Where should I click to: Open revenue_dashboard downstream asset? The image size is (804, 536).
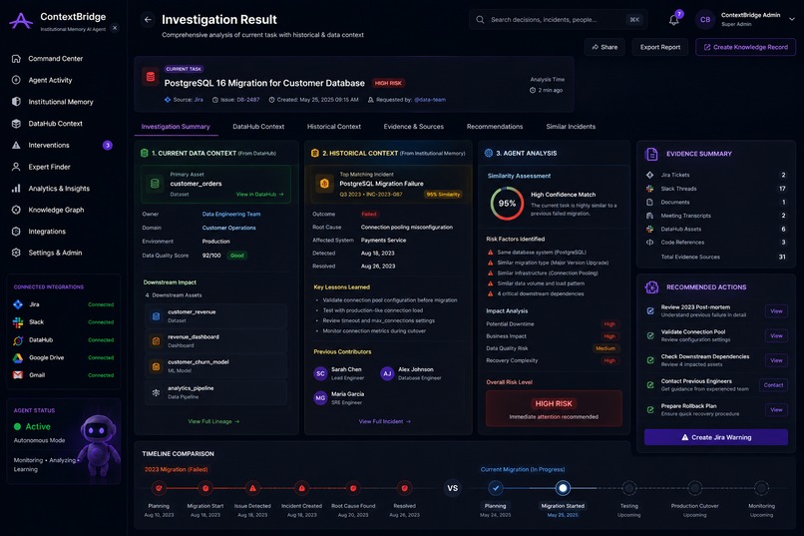[215, 341]
